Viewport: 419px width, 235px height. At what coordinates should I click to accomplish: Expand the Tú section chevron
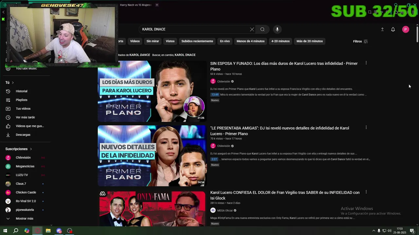pyautogui.click(x=13, y=83)
